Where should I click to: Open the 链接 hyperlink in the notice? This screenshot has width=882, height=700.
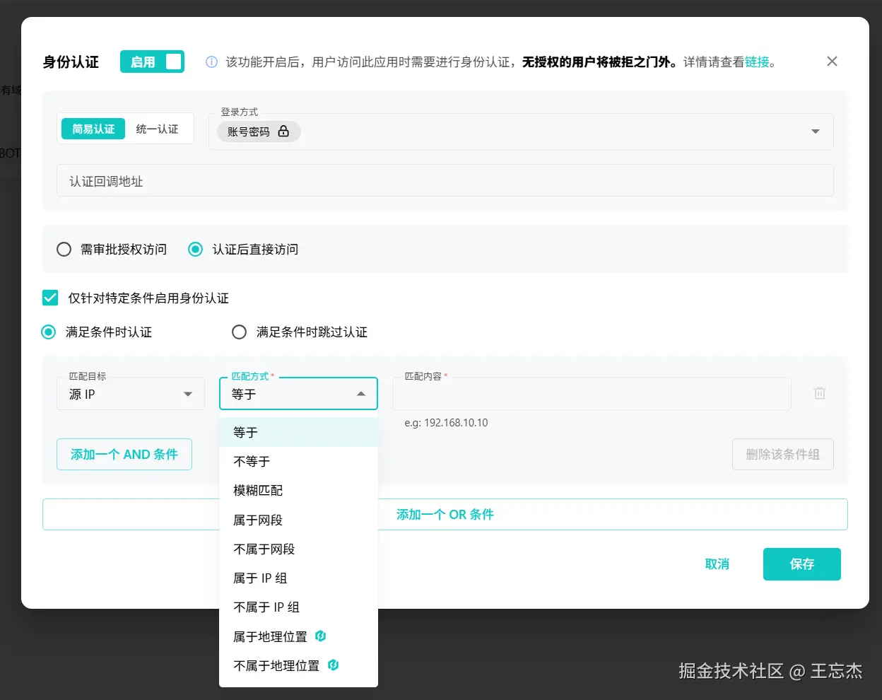757,62
